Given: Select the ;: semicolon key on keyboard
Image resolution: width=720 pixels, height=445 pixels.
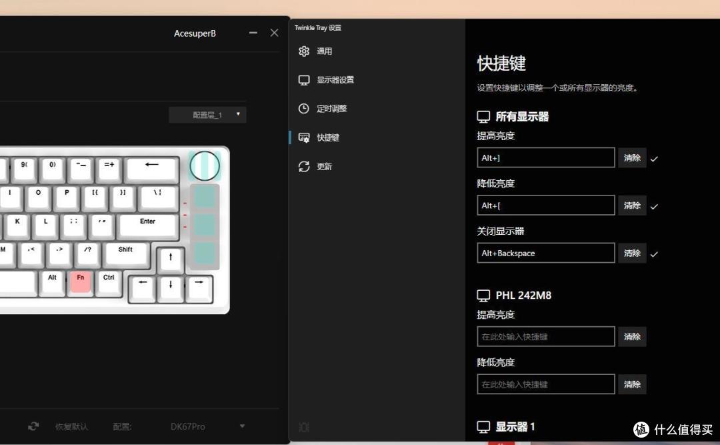Looking at the screenshot, I should coord(73,226).
